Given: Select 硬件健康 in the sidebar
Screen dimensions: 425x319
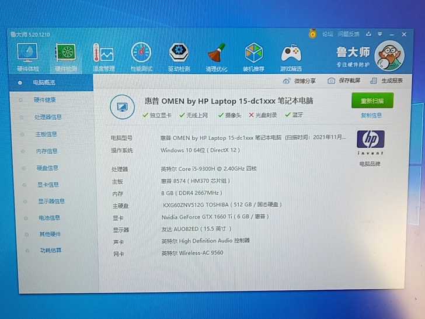Looking at the screenshot, I should pos(45,100).
